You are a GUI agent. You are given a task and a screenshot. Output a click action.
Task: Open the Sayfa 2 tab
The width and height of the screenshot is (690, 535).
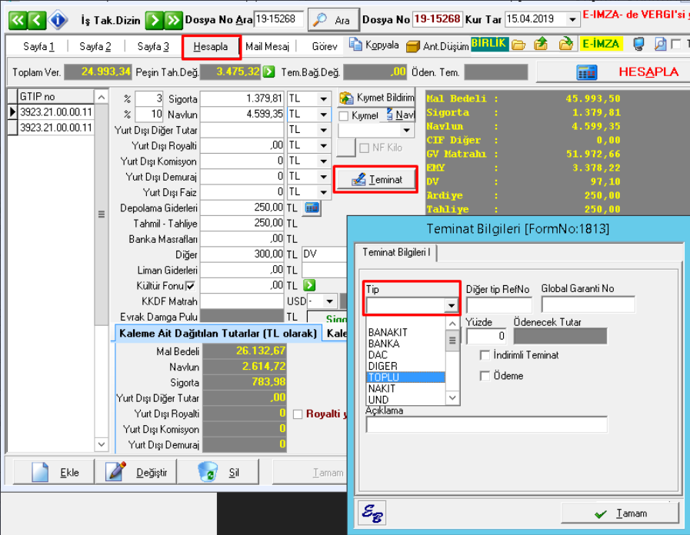95,47
